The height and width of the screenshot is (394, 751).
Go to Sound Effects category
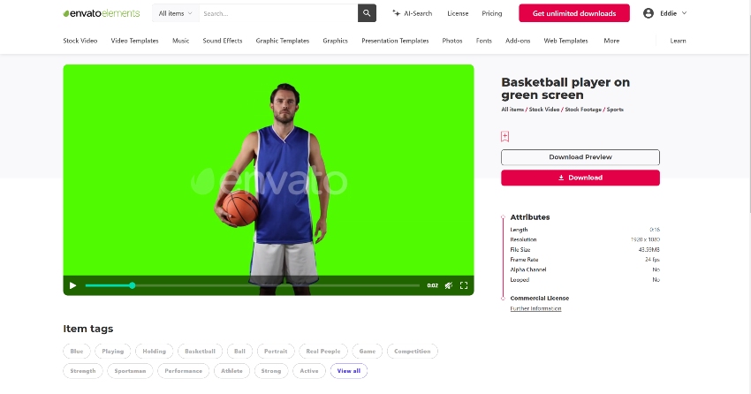point(223,41)
